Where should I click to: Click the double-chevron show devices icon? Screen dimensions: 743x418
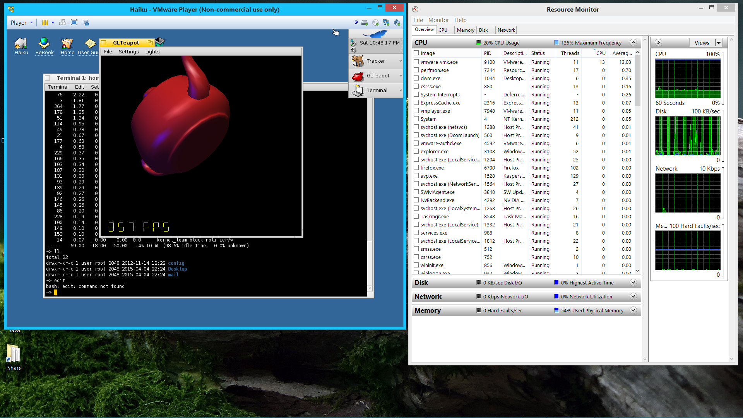[356, 22]
